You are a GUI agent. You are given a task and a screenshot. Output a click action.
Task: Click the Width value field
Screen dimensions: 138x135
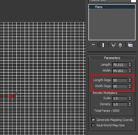(120, 71)
